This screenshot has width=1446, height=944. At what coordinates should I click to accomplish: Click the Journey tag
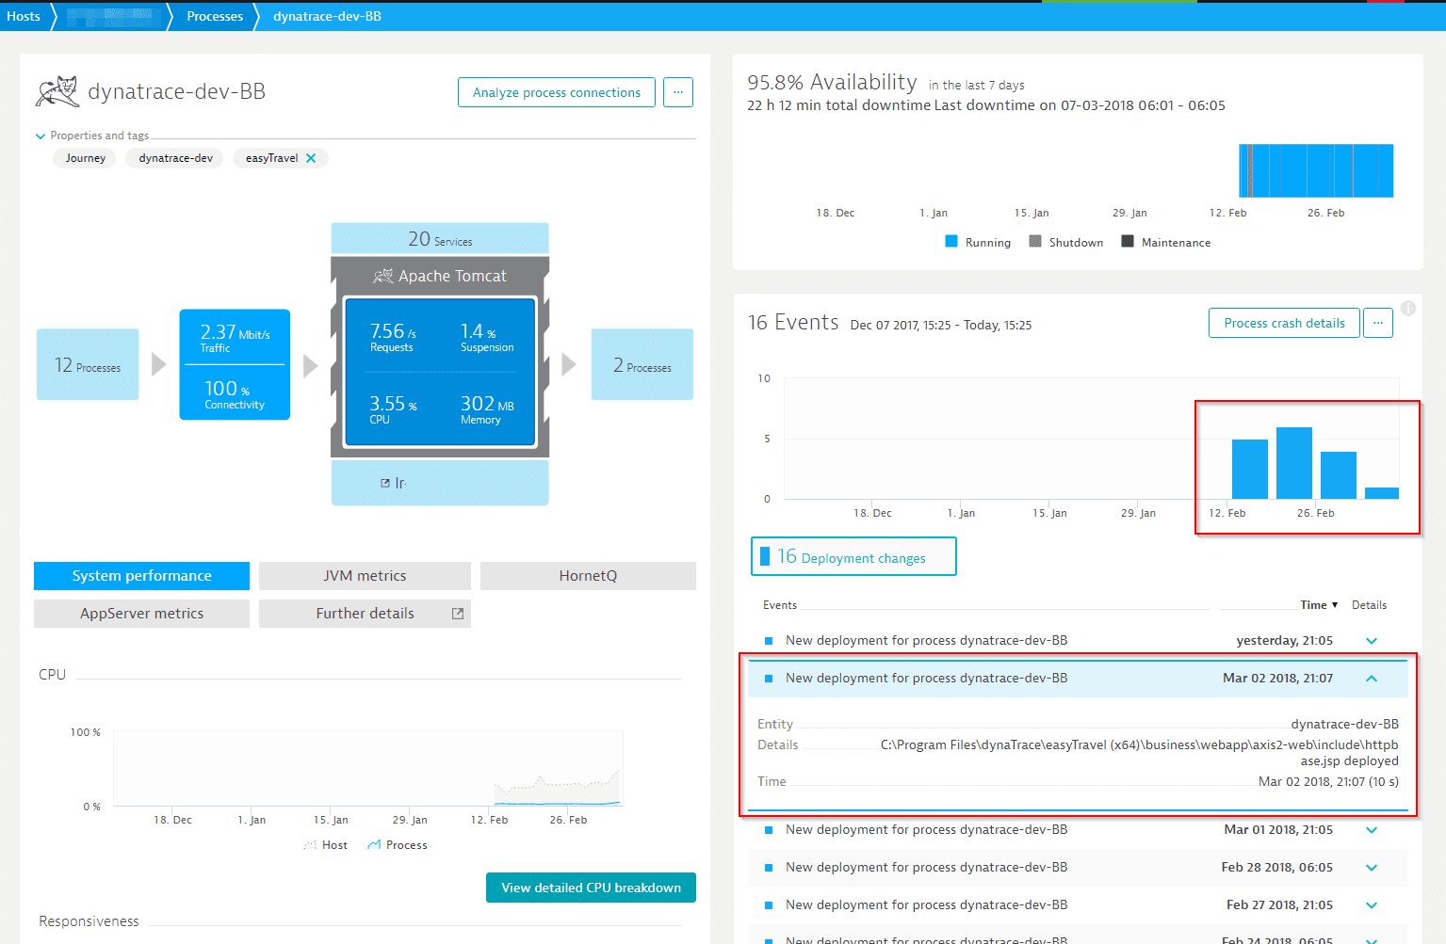86,158
